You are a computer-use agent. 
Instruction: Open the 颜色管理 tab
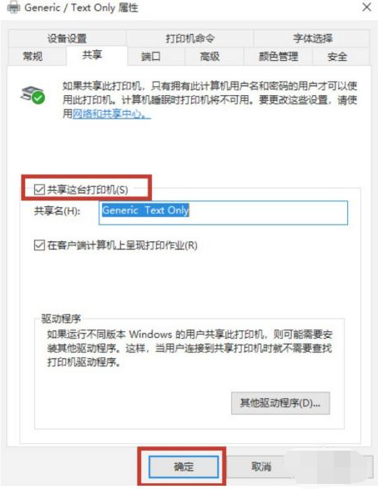click(278, 57)
